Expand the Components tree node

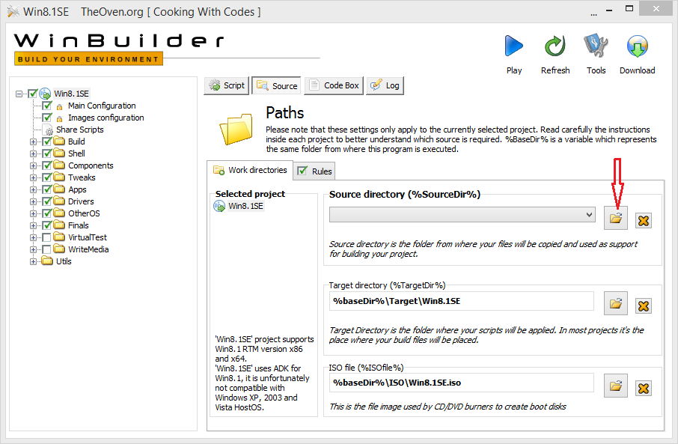(33, 165)
